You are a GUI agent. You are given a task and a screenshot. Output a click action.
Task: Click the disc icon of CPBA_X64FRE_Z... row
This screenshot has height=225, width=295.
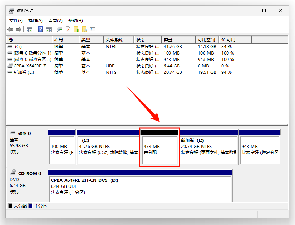[10, 66]
